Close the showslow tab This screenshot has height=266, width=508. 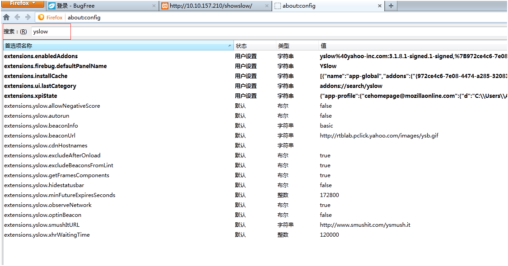click(x=266, y=6)
